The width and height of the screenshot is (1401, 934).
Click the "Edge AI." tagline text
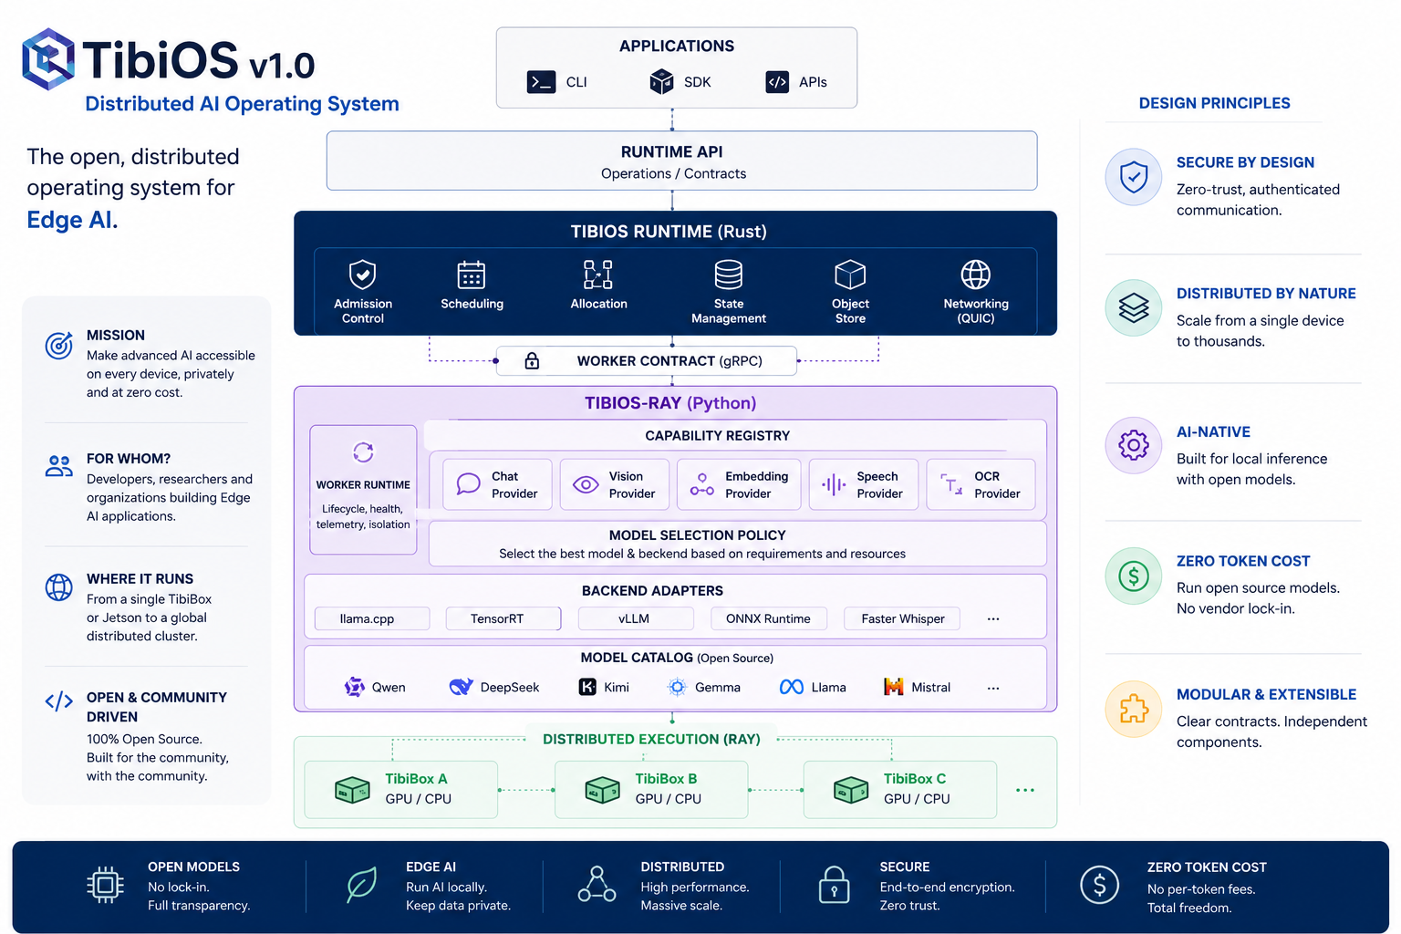pos(72,220)
